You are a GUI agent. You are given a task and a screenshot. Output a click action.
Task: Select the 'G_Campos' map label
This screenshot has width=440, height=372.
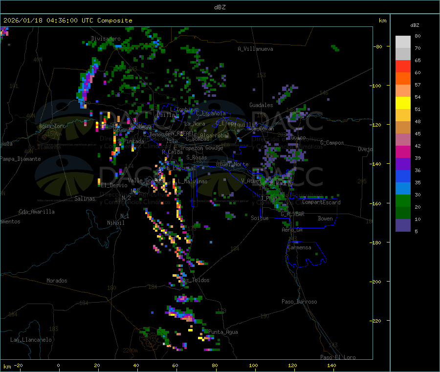pos(332,143)
